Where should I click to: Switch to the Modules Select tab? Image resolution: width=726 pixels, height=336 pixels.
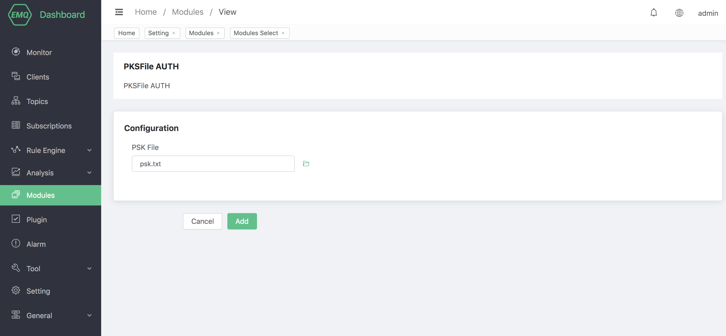tap(256, 33)
